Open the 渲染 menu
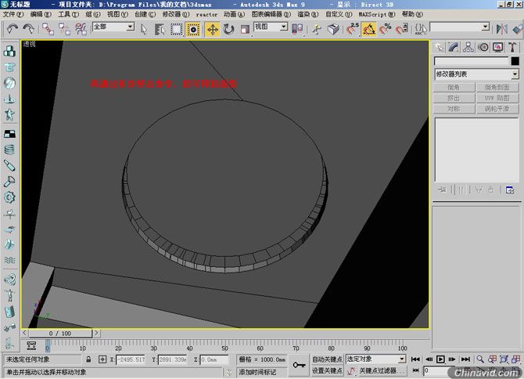524x379 pixels. (308, 14)
